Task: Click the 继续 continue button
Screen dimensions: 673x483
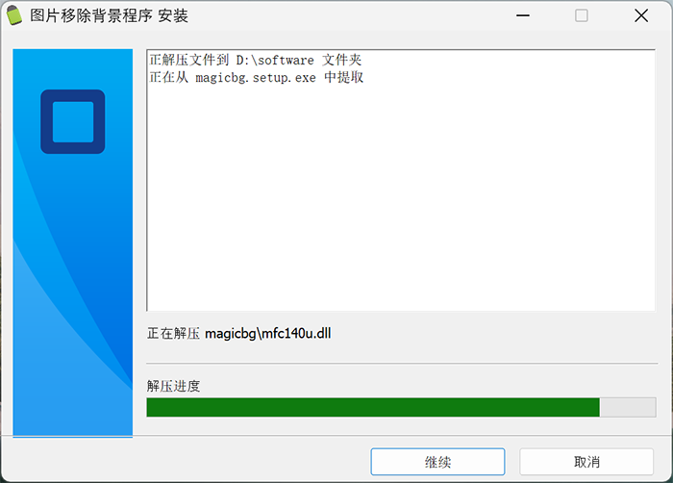Action: pos(437,462)
